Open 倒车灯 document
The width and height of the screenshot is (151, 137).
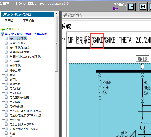tap(14, 79)
